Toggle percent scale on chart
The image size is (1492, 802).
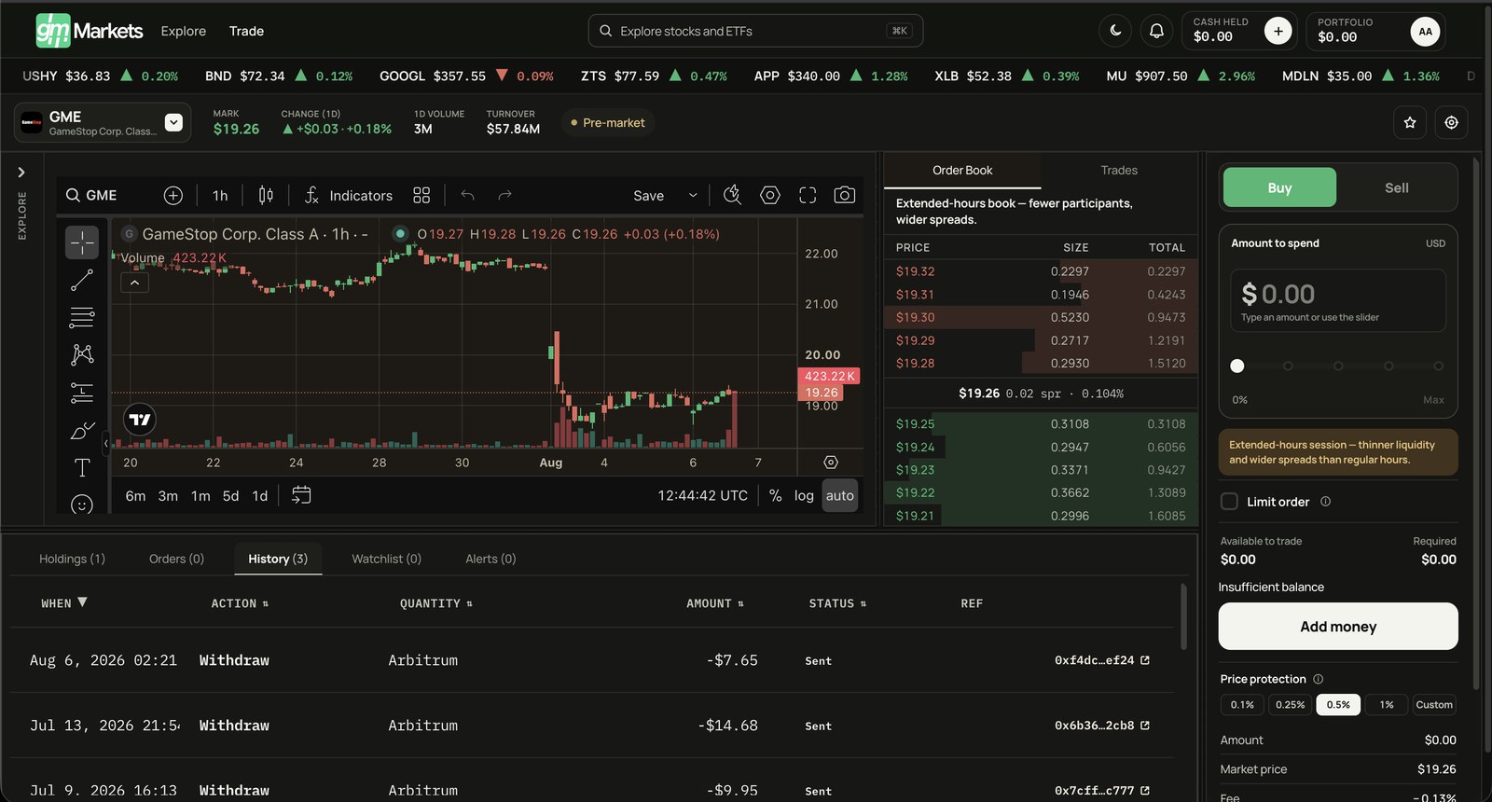(775, 495)
